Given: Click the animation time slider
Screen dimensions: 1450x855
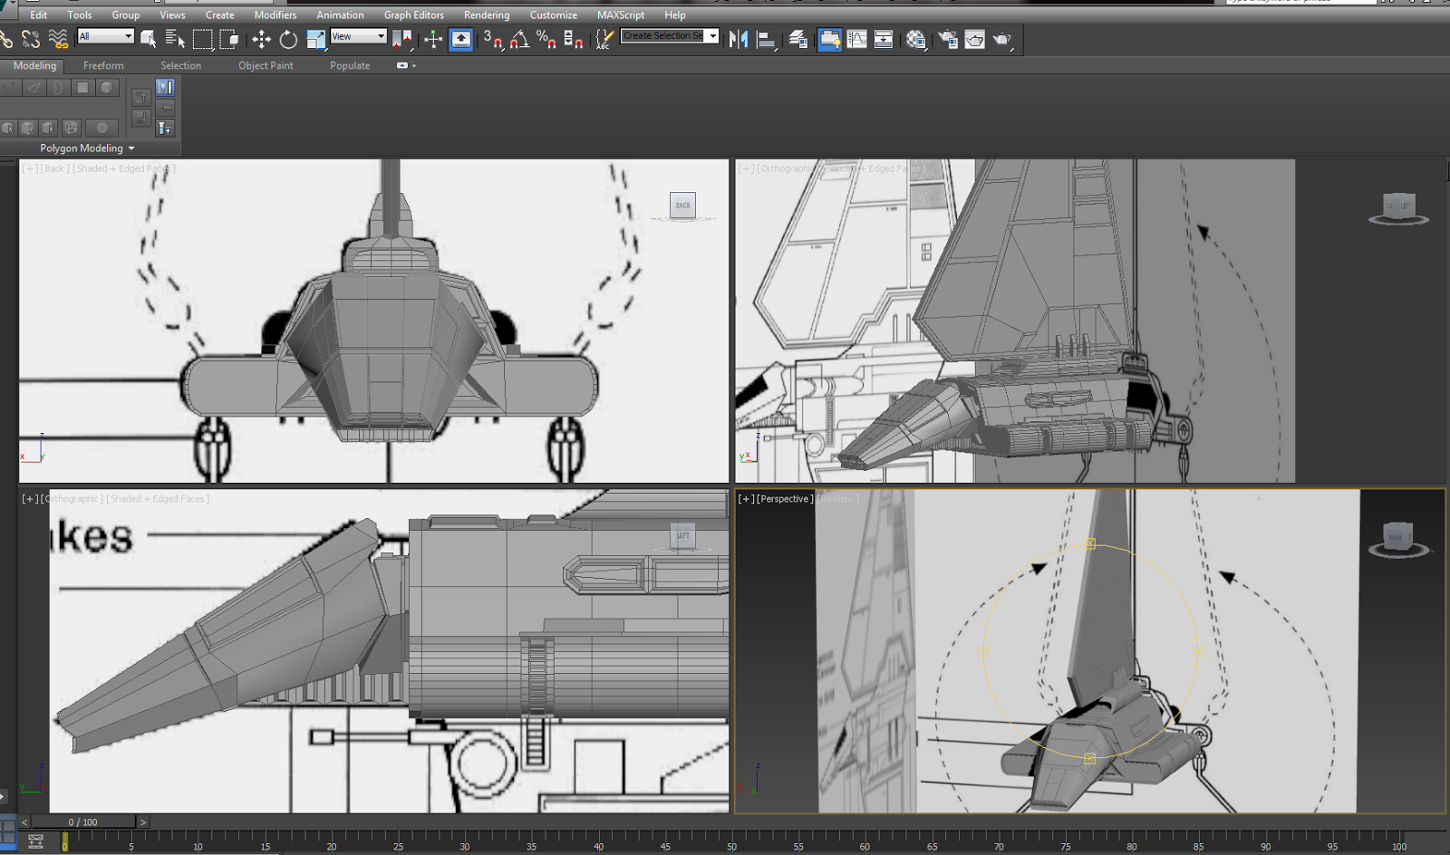Looking at the screenshot, I should [83, 821].
